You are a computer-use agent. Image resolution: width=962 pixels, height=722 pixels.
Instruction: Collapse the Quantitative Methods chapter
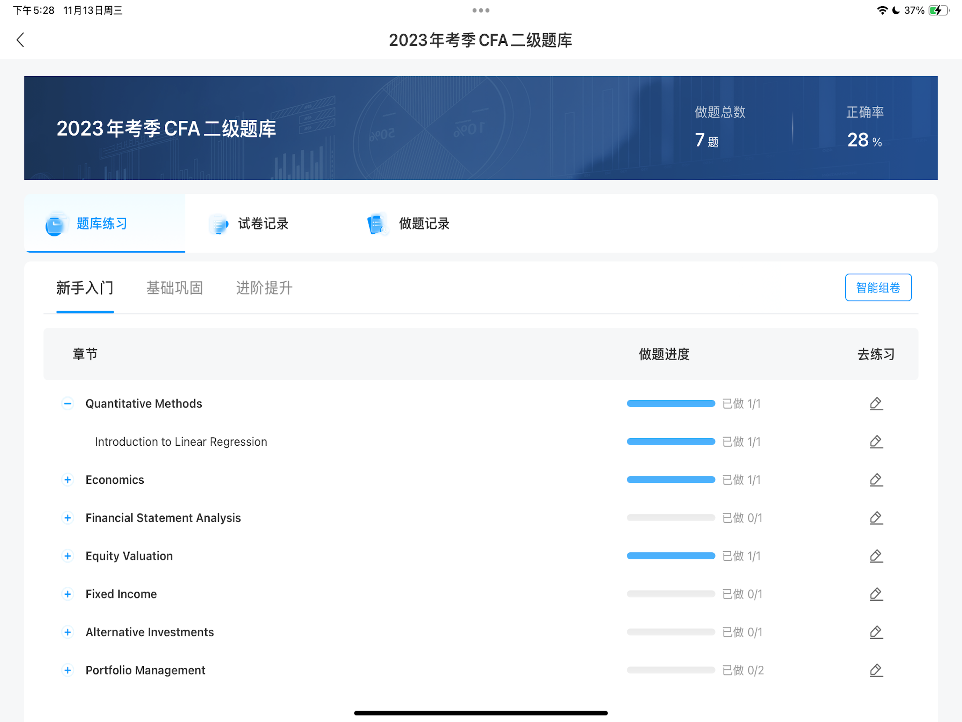click(67, 403)
